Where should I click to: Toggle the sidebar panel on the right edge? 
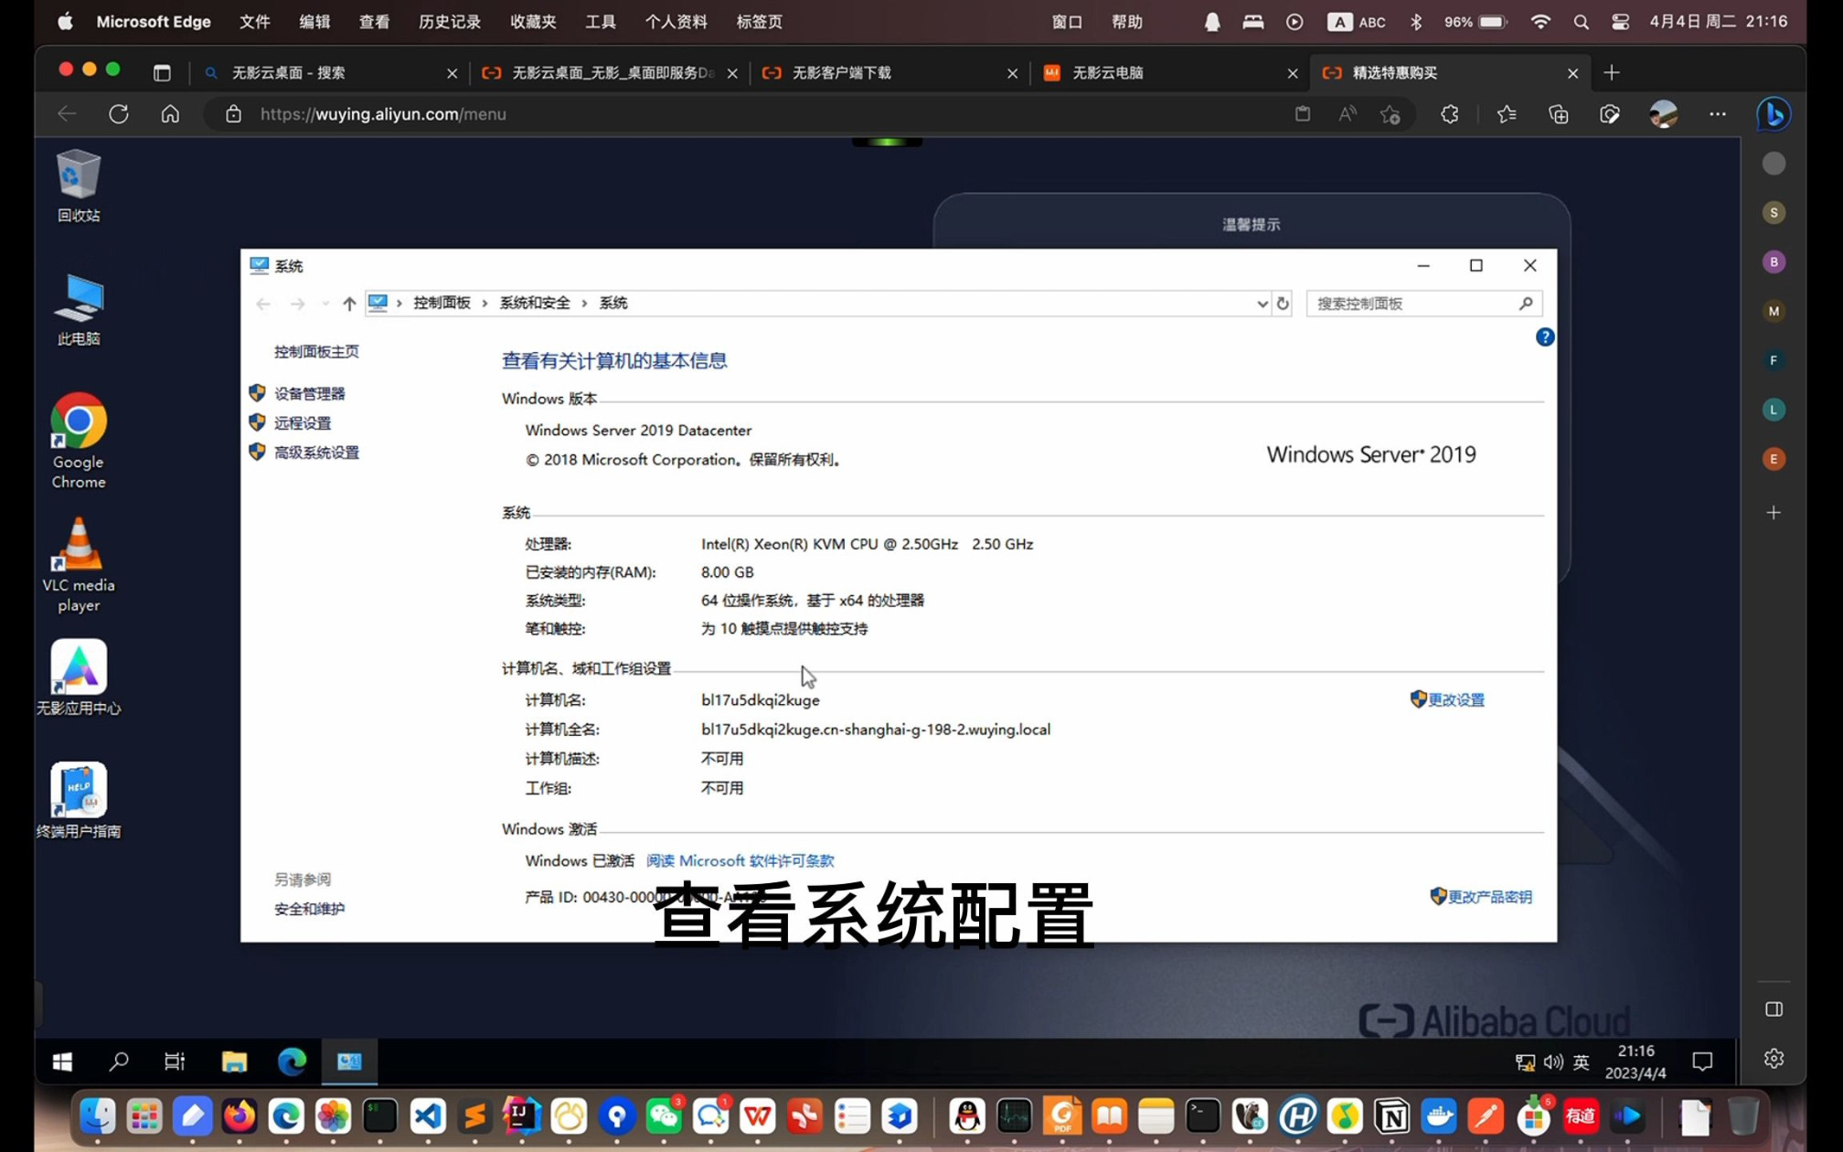pyautogui.click(x=1774, y=1008)
